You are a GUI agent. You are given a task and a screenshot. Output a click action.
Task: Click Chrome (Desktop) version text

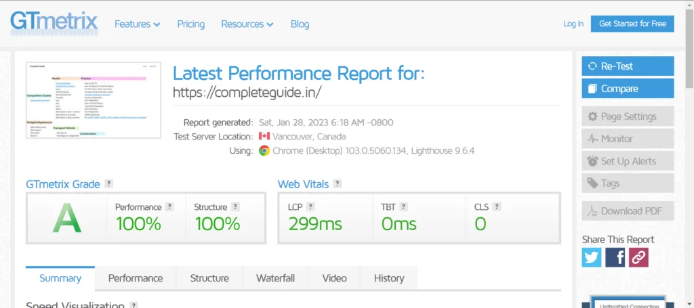[373, 151]
